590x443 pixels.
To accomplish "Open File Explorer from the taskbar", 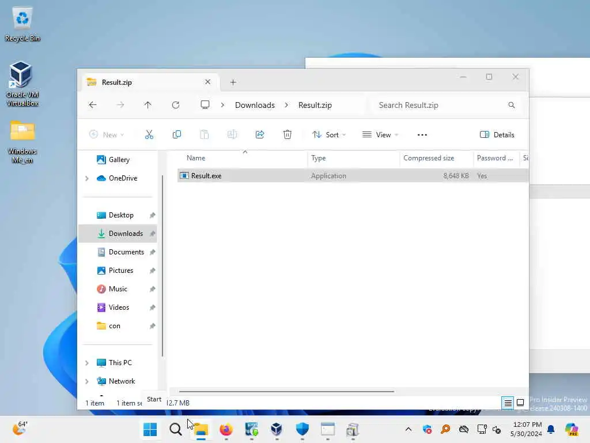I will click(201, 429).
